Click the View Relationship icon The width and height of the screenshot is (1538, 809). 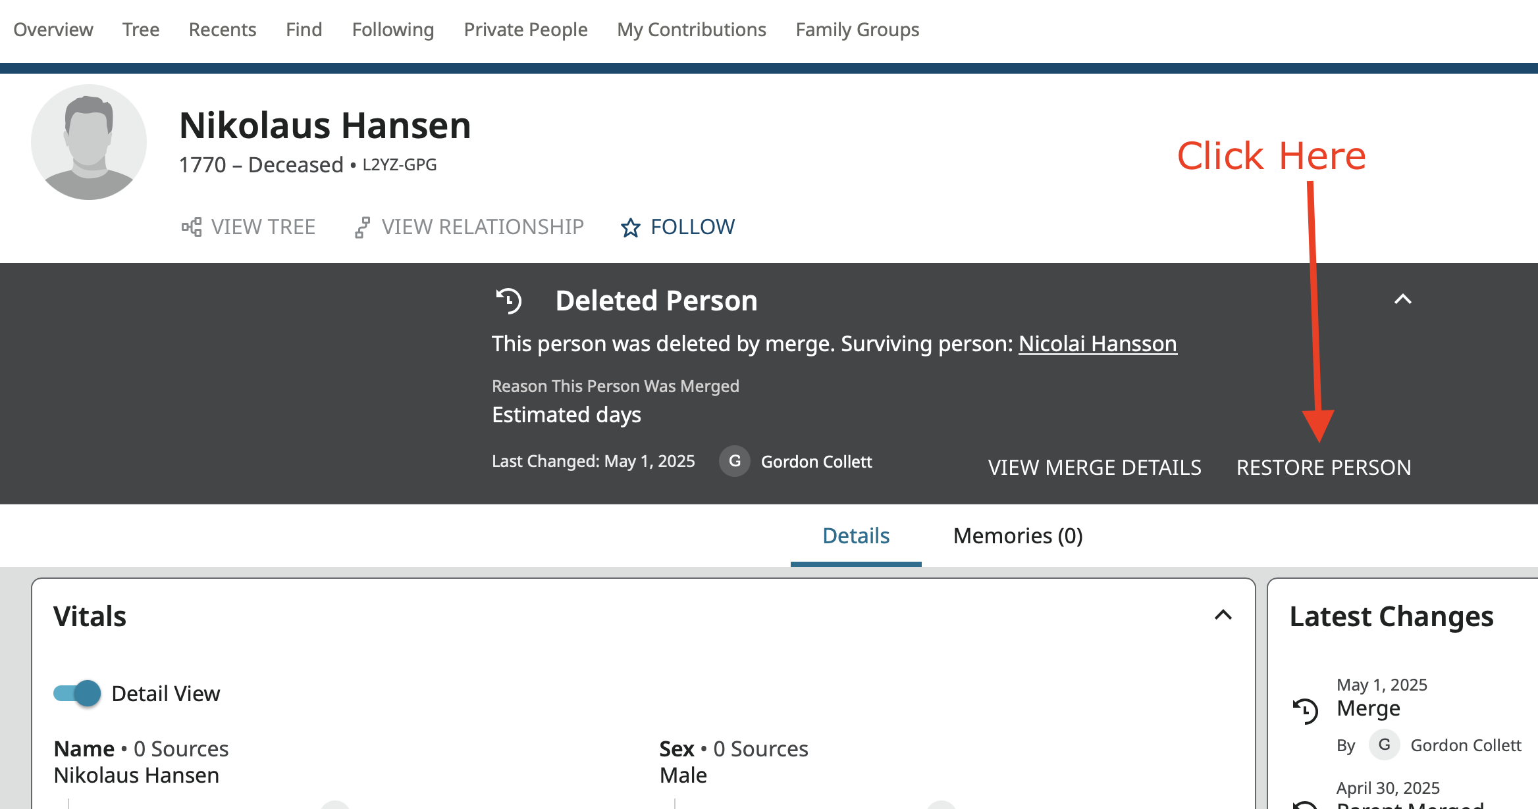point(362,228)
